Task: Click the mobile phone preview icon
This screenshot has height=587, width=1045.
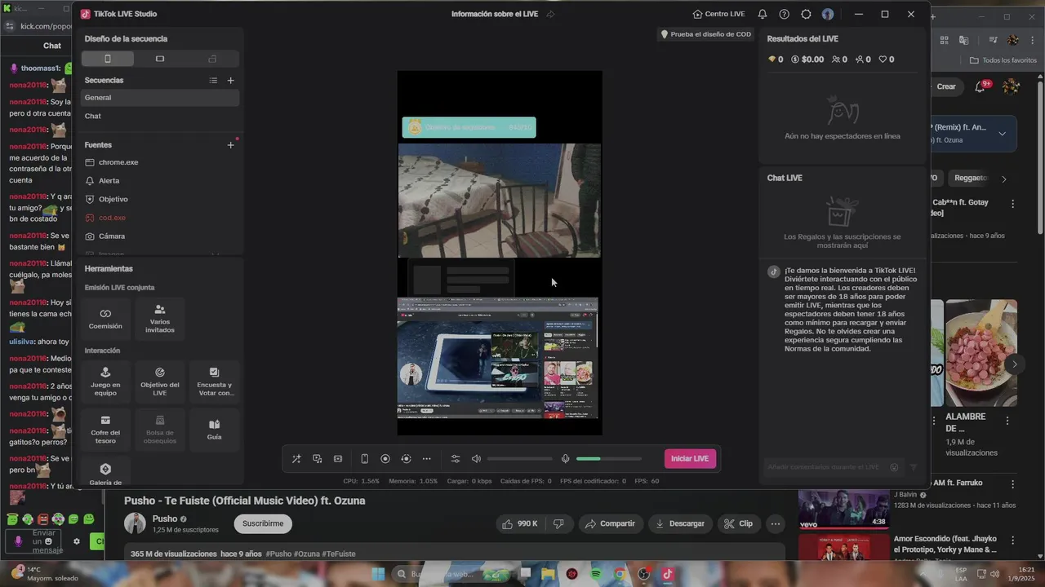Action: point(365,459)
